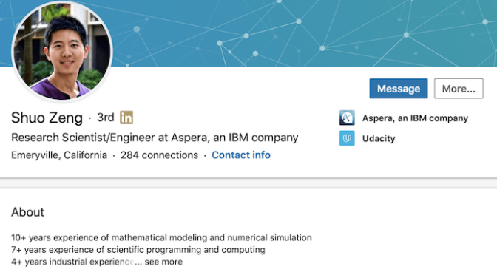The height and width of the screenshot is (275, 497).
Task: View the 284 connections count
Action: click(159, 155)
